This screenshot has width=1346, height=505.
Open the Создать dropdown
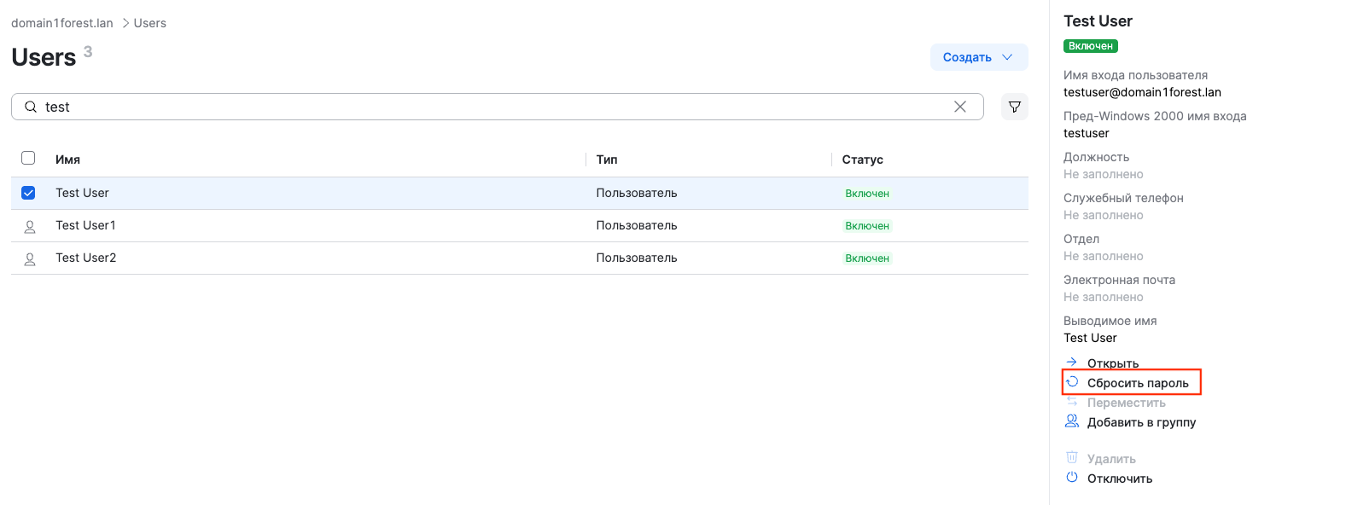(978, 57)
